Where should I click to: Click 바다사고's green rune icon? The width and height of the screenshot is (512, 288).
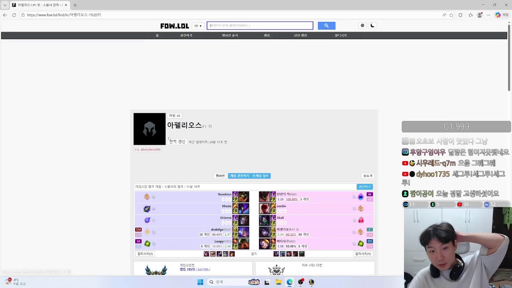pyautogui.click(x=361, y=244)
